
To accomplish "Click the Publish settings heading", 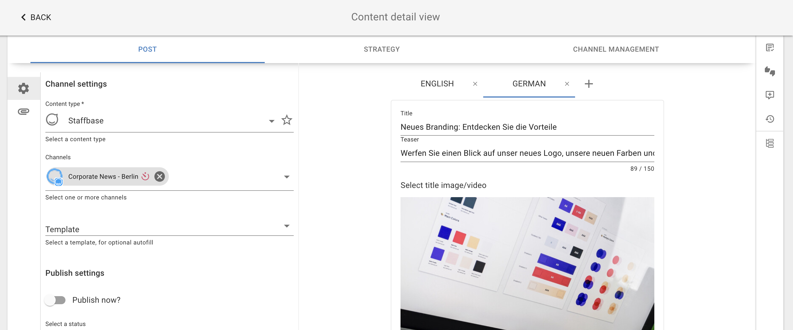I will (x=75, y=273).
